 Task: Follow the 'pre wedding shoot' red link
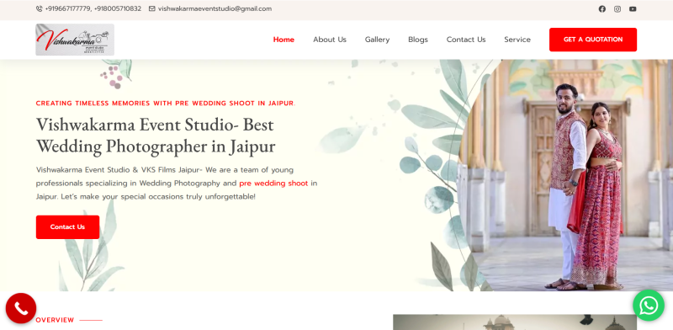point(273,184)
